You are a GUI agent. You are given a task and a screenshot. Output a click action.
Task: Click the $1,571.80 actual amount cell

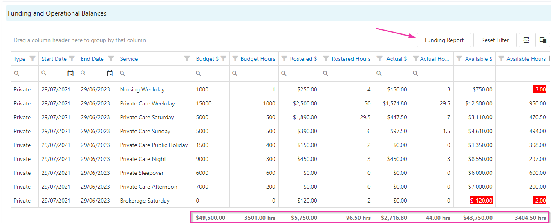coord(395,103)
